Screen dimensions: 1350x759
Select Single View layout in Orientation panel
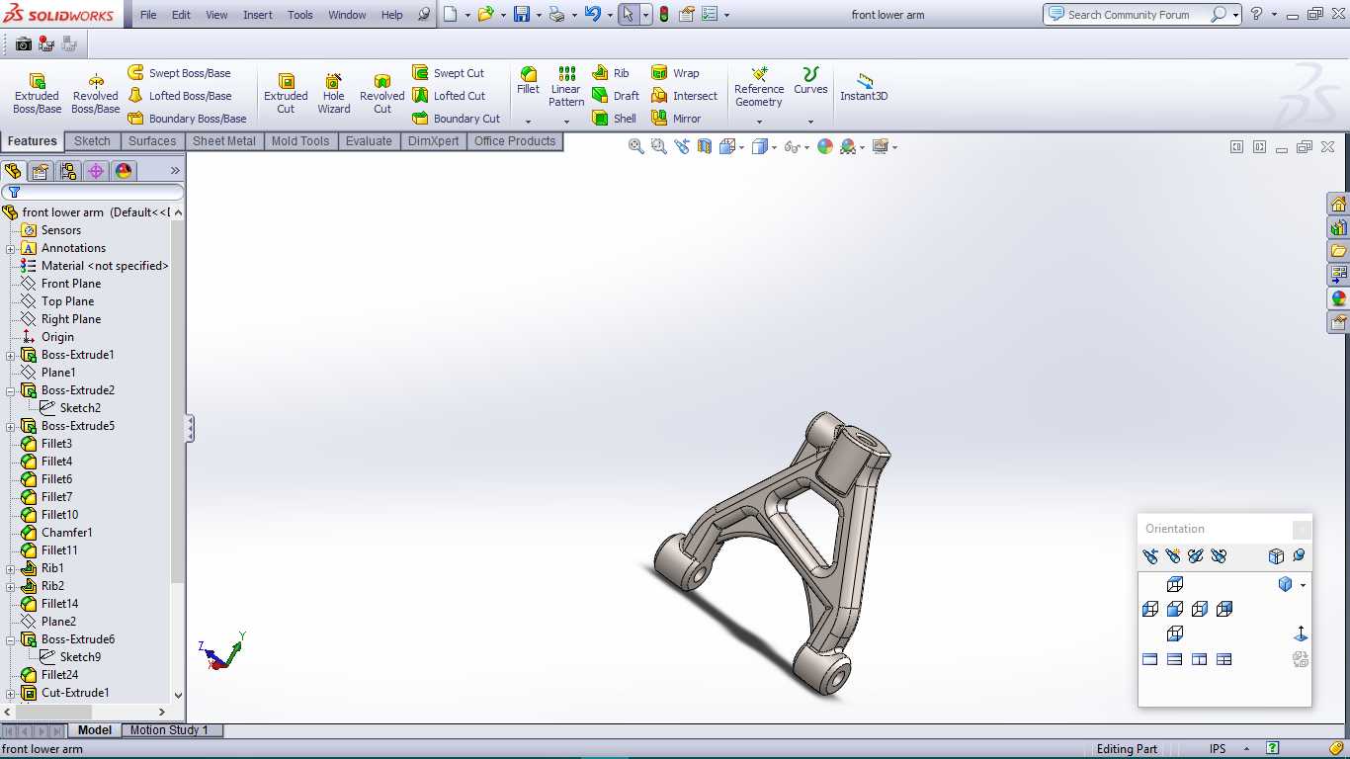point(1150,659)
